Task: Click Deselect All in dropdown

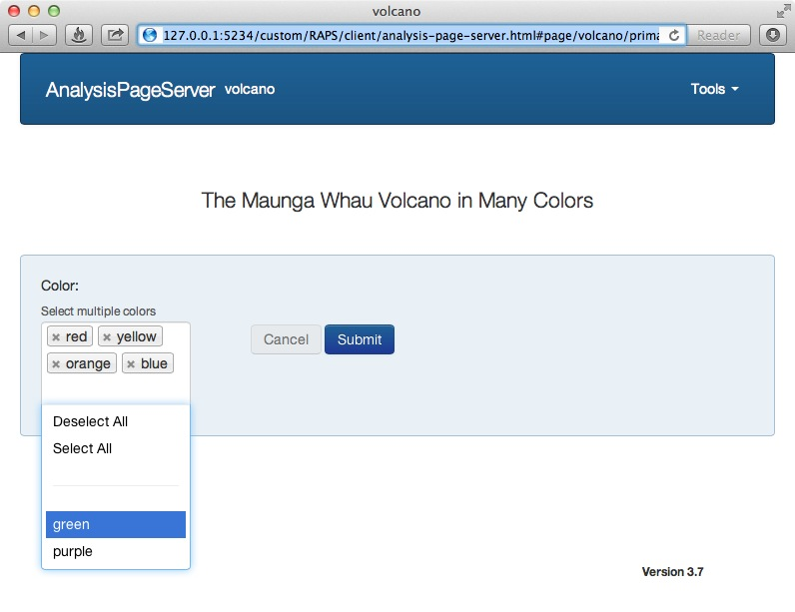Action: 91,421
